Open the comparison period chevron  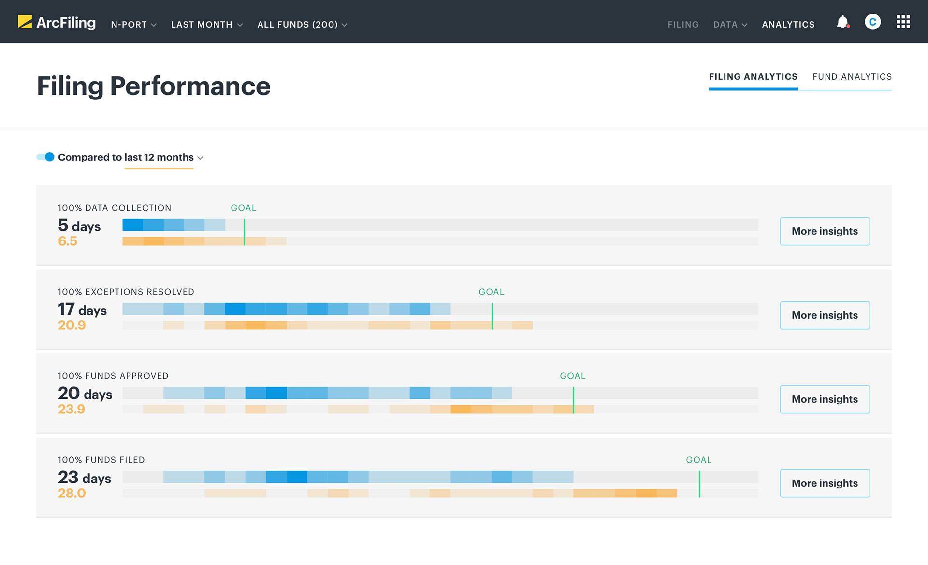coord(201,158)
